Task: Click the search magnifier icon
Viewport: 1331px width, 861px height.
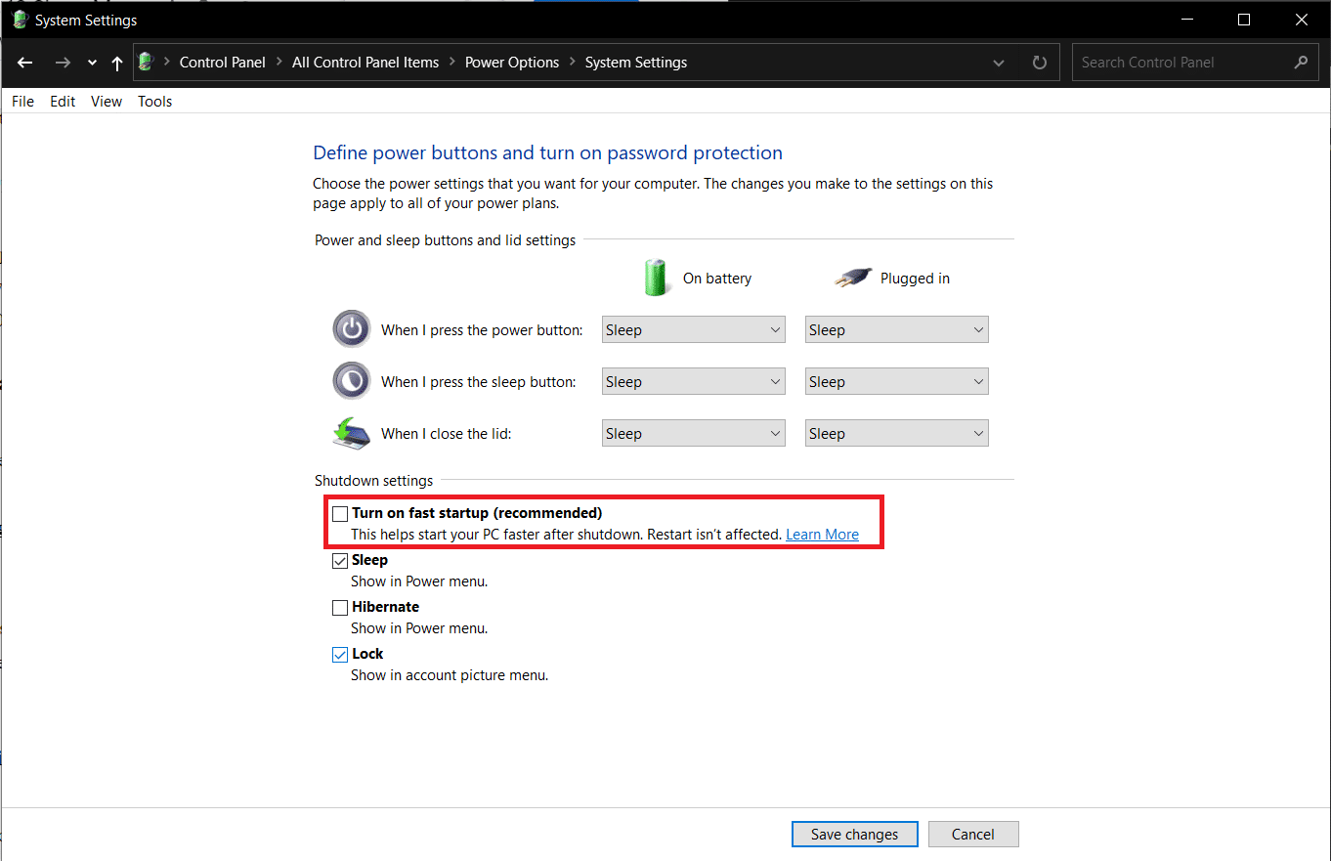Action: (1300, 63)
